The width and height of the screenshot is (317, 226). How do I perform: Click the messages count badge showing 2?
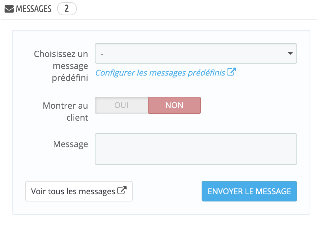tap(67, 9)
